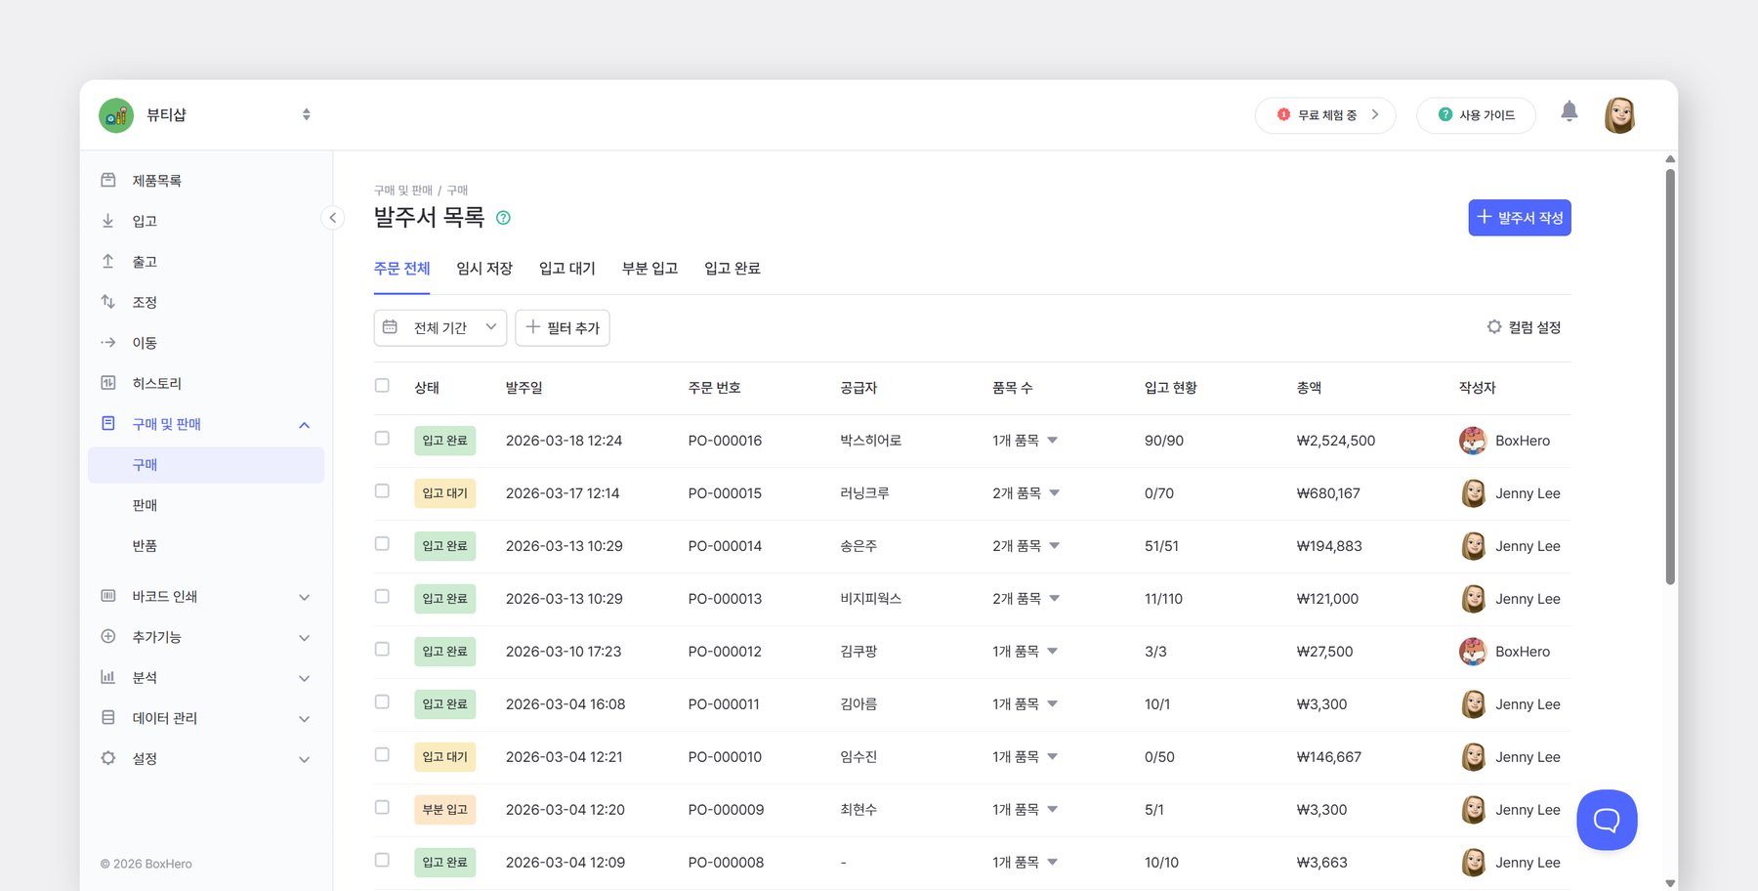The width and height of the screenshot is (1758, 891).
Task: Click the 발주서 작성 button
Action: pos(1519,218)
